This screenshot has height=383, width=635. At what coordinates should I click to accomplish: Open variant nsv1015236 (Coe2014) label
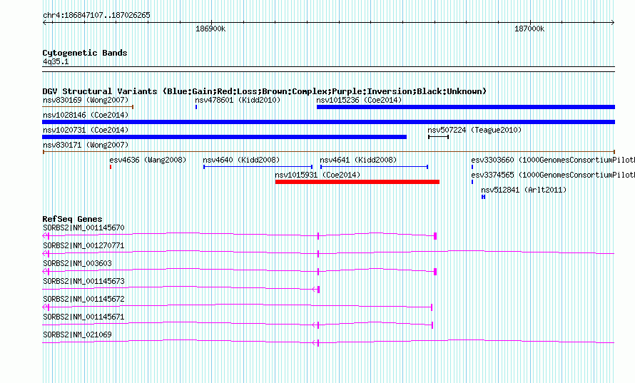pyautogui.click(x=359, y=100)
